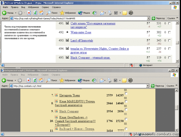Open Медиа in Бойцовский клуб window
Screen dimensions: 181x137
(84, 80)
